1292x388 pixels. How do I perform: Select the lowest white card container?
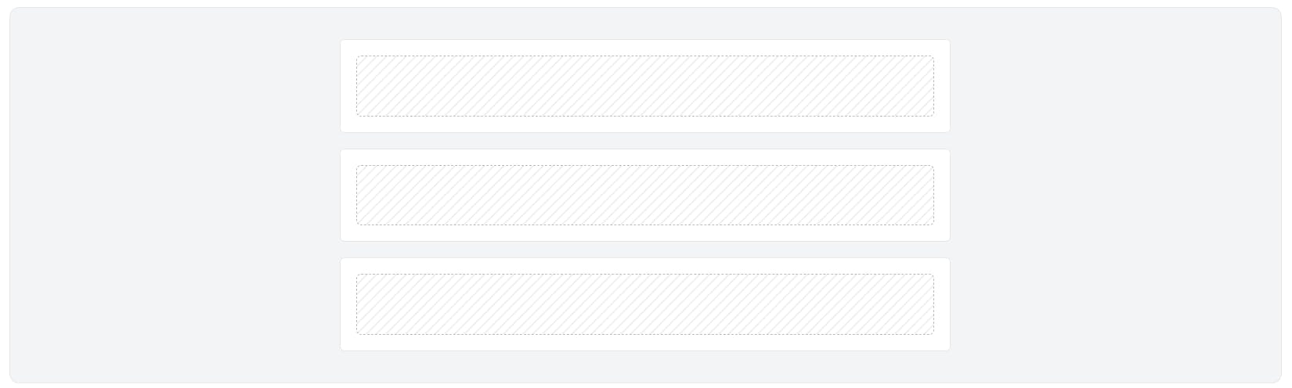click(644, 304)
